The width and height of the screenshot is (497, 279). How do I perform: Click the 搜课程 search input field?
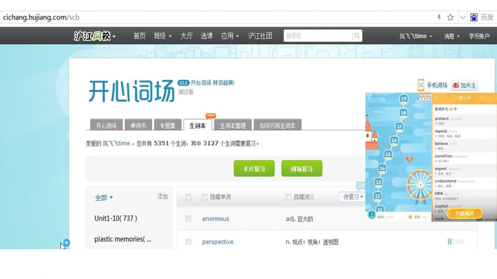(318, 36)
